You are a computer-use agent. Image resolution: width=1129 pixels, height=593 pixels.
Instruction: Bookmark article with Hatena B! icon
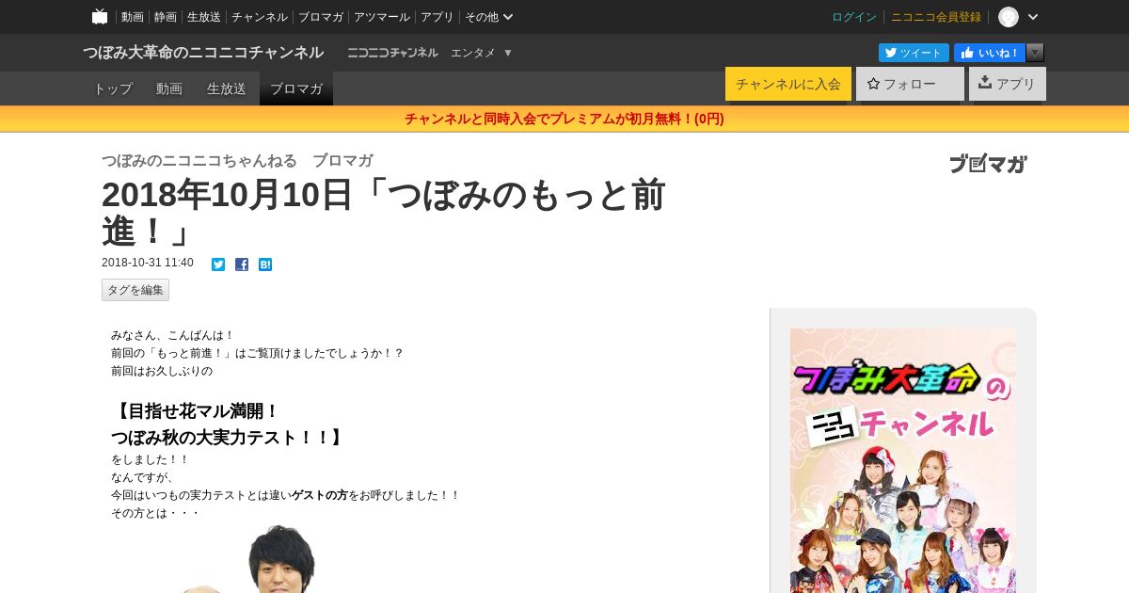tap(265, 264)
